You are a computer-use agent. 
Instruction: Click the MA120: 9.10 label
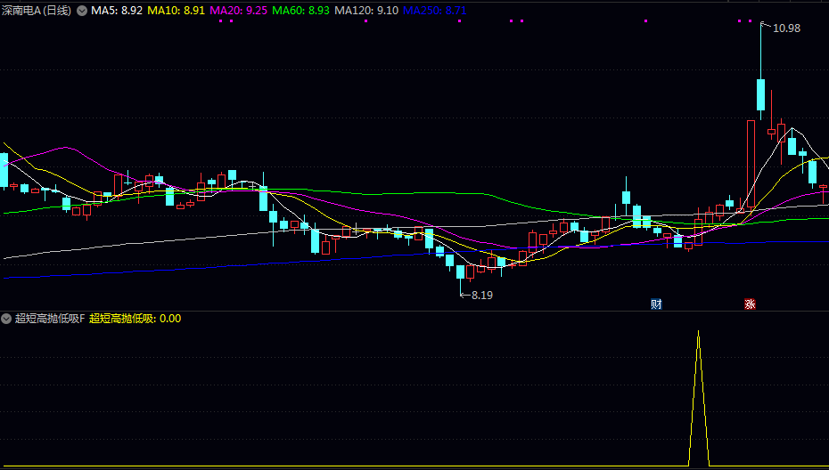366,11
